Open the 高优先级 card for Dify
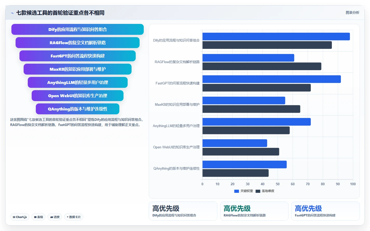Screen dimensions: 370x231 coord(183,211)
